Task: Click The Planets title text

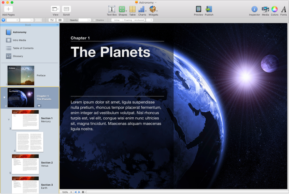Action: [x=111, y=52]
